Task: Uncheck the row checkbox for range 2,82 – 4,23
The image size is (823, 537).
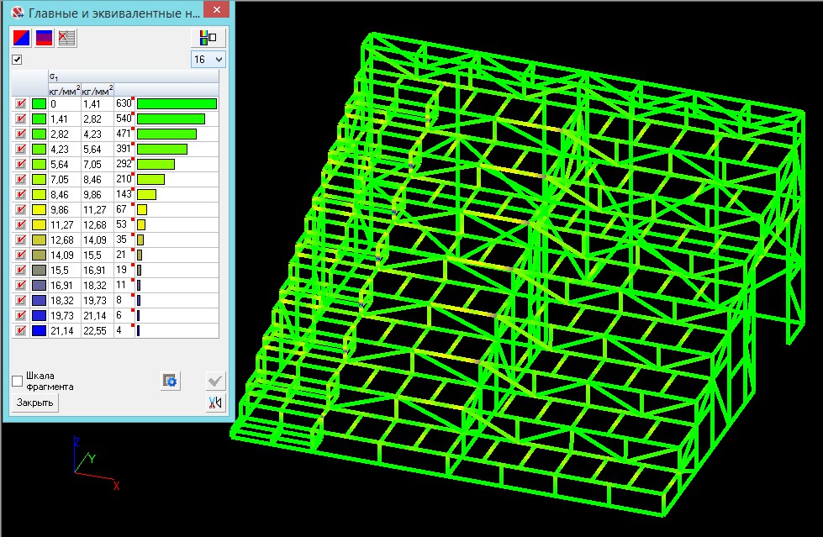Action: [x=20, y=134]
